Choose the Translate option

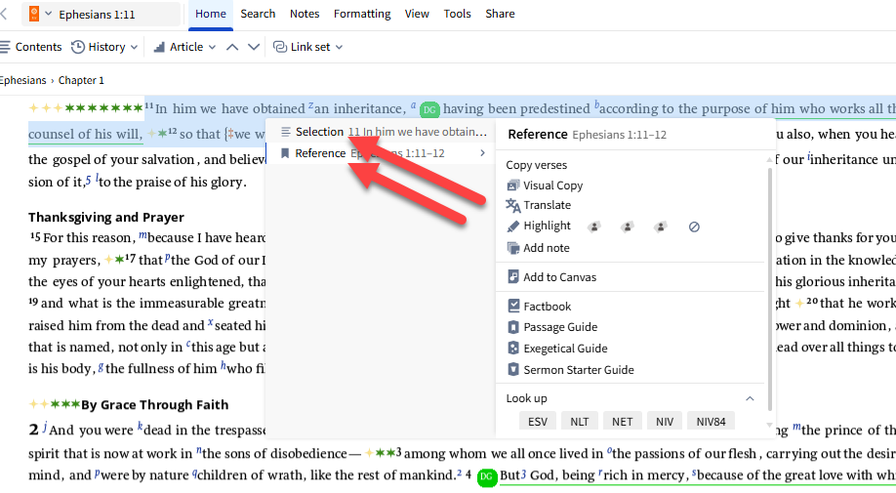(x=547, y=205)
